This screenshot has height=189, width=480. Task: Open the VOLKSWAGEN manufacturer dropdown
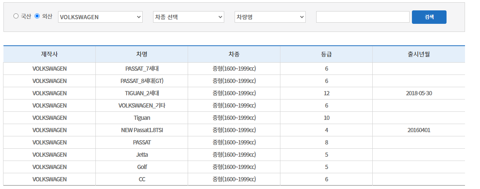100,17
